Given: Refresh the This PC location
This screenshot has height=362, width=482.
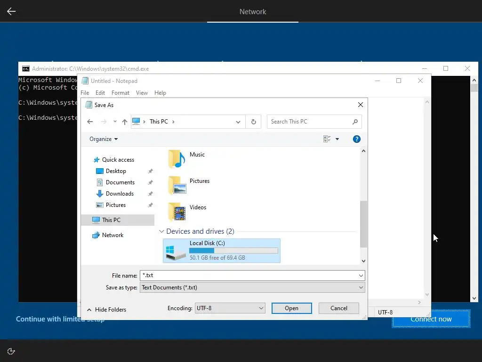Looking at the screenshot, I should pyautogui.click(x=254, y=122).
